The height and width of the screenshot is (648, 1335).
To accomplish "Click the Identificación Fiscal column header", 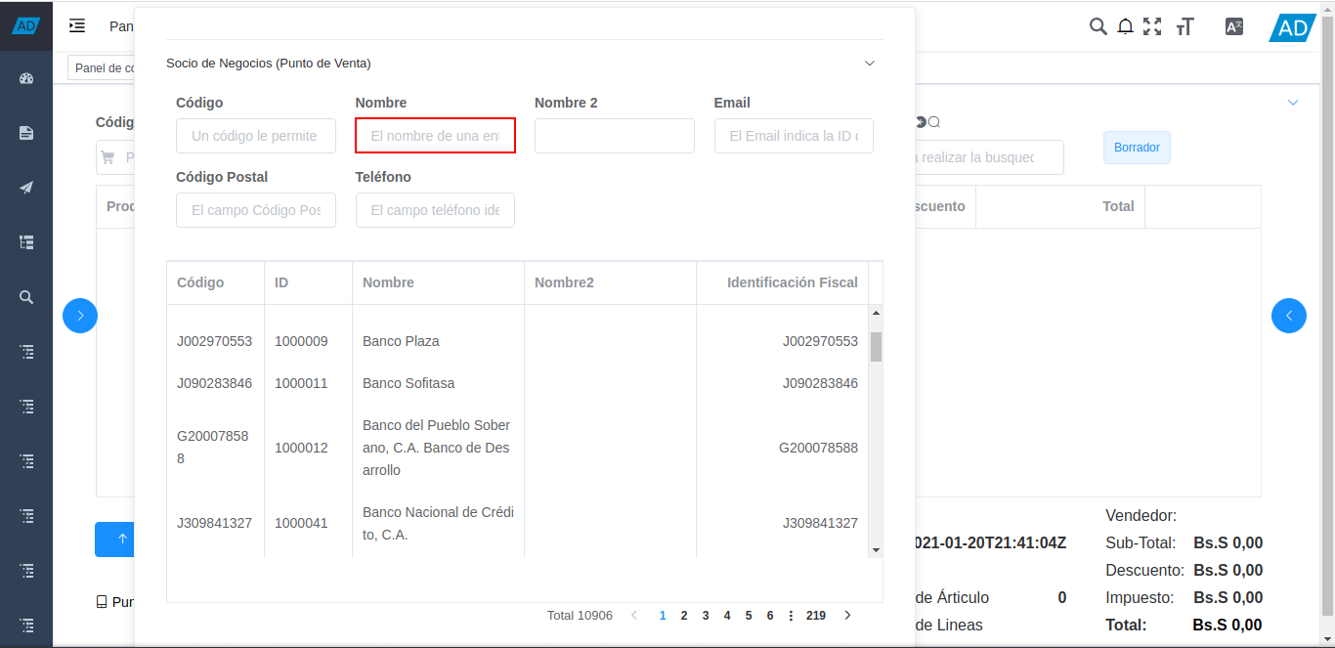I will tap(782, 282).
